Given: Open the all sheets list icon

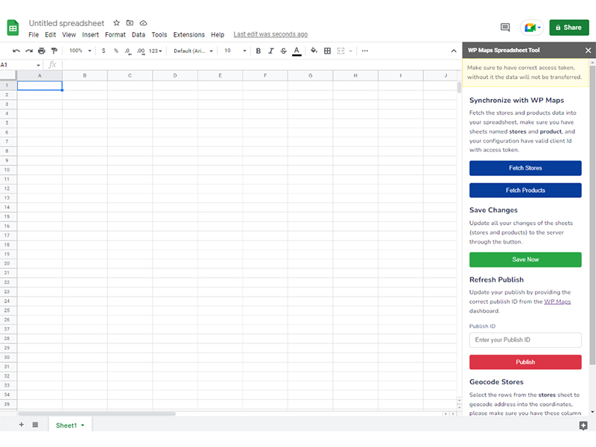Looking at the screenshot, I should pos(35,425).
